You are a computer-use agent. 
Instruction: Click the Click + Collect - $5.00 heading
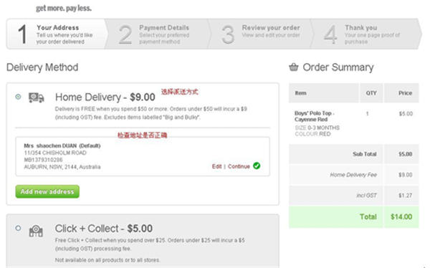tap(104, 229)
